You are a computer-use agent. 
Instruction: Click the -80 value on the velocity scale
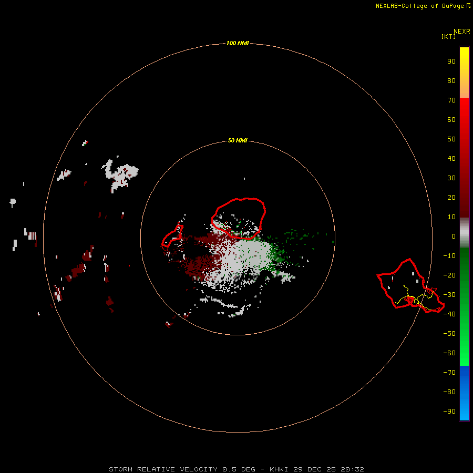[449, 392]
